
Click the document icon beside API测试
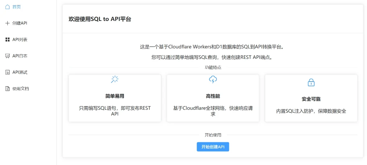pyautogui.click(x=8, y=72)
